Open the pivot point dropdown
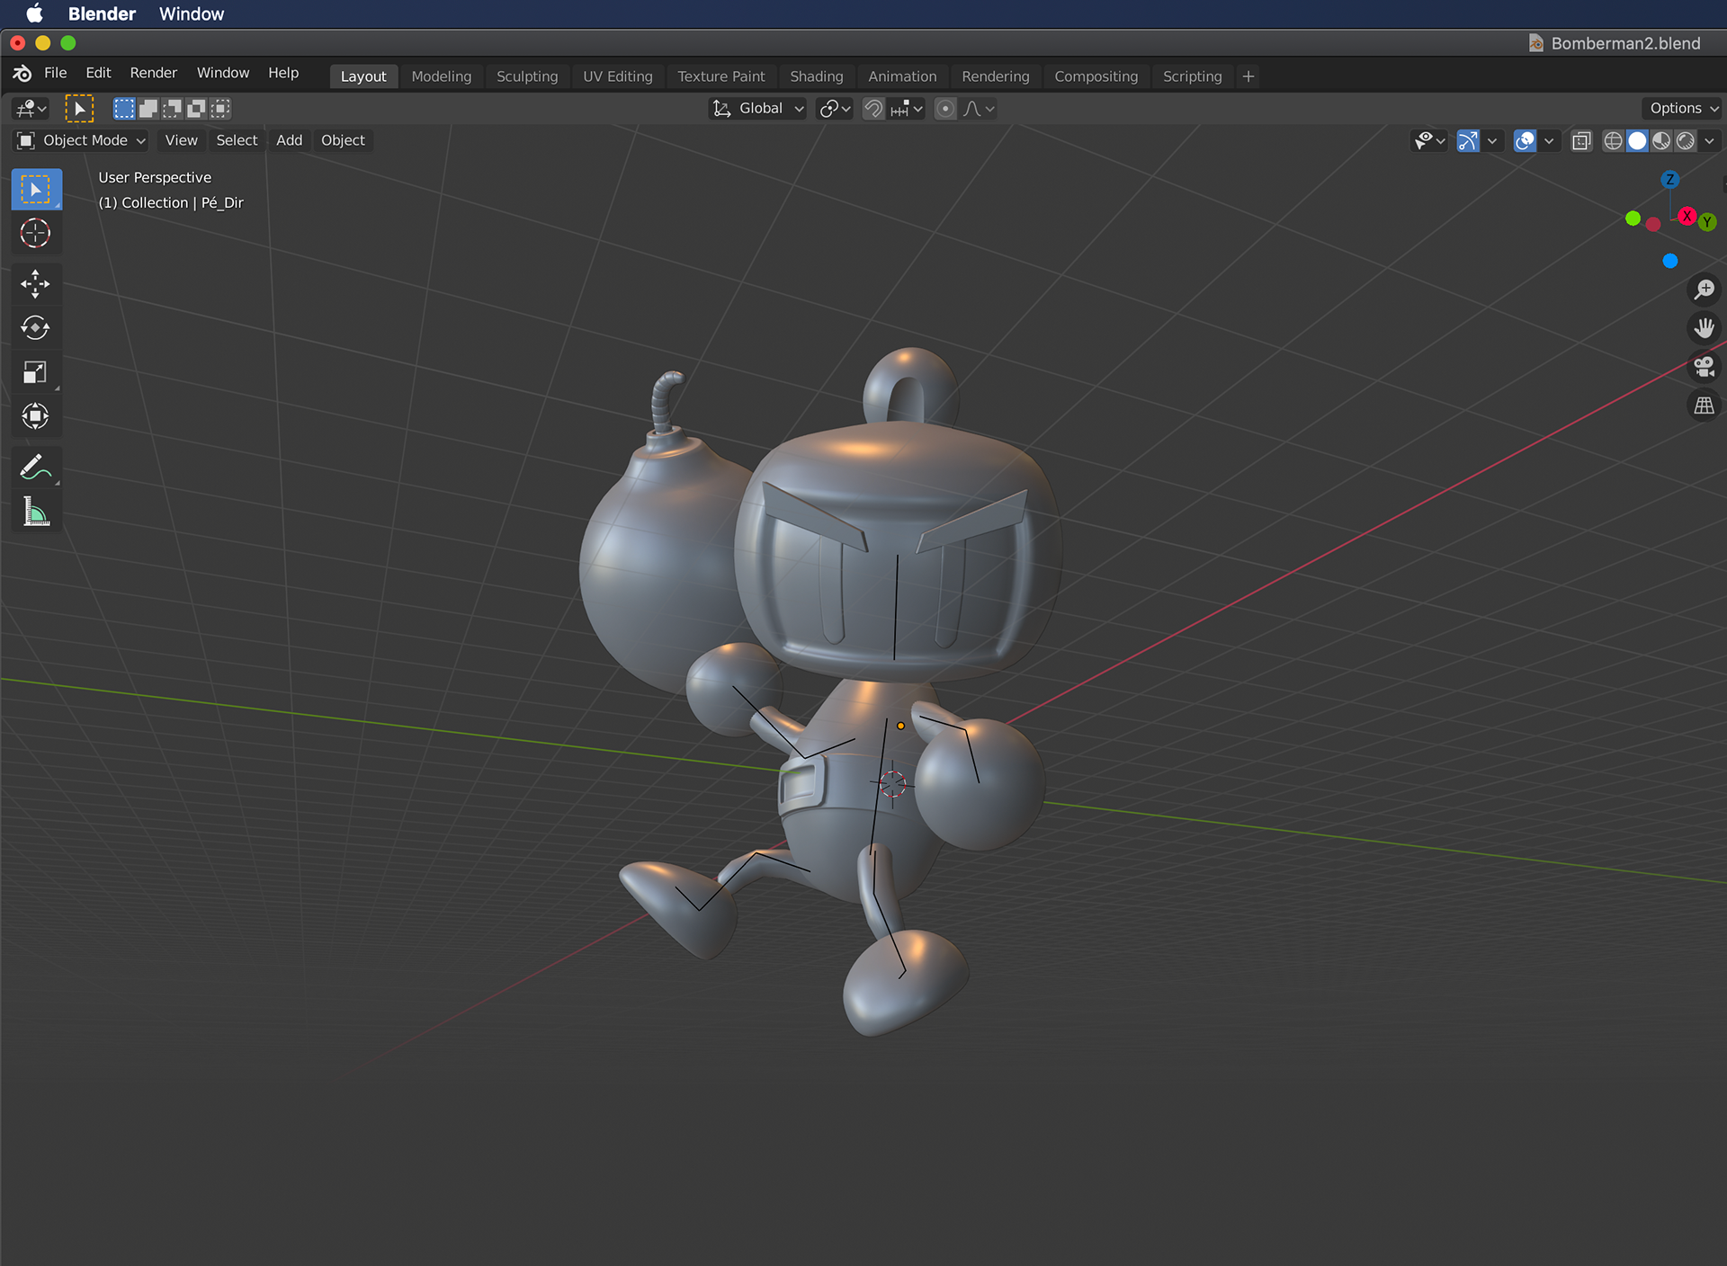 pos(835,109)
